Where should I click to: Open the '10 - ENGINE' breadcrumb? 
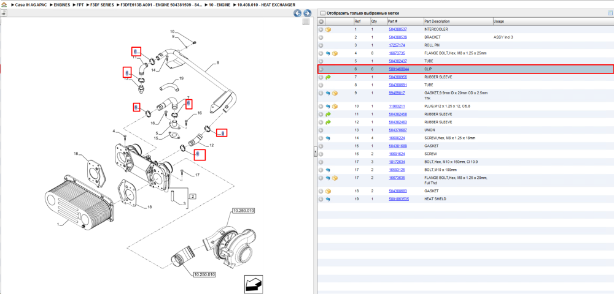(219, 5)
